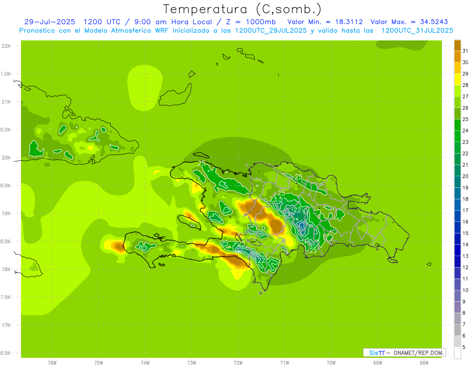This screenshot has width=476, height=368.
Task: Pick the dark brown top legend swatch
Action: (457, 46)
